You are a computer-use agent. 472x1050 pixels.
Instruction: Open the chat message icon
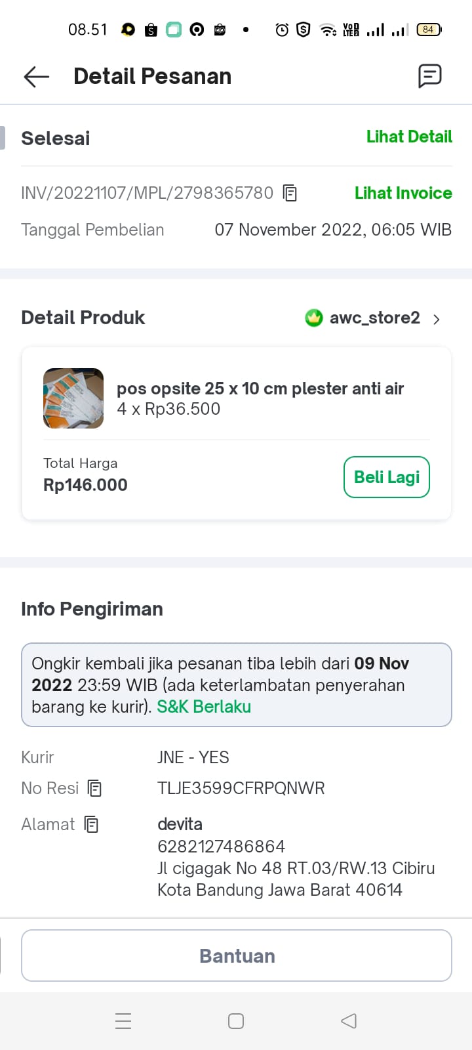point(430,76)
